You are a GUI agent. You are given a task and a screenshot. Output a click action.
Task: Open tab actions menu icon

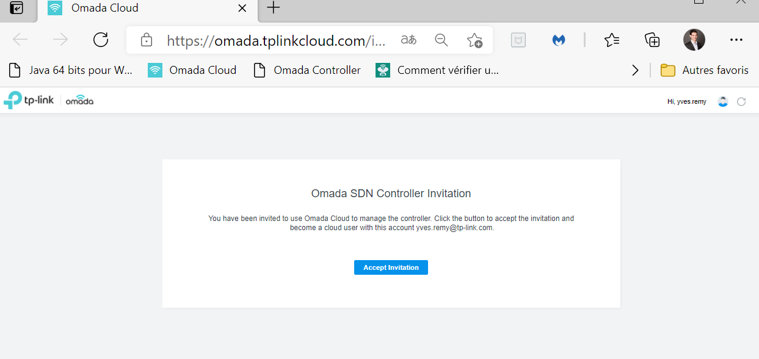[x=17, y=8]
